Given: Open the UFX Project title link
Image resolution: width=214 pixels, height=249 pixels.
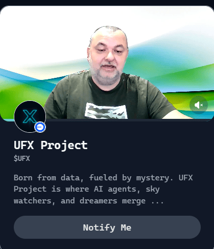Looking at the screenshot, I should [51, 145].
